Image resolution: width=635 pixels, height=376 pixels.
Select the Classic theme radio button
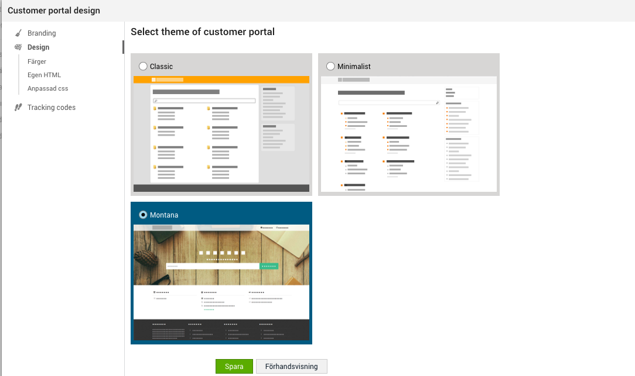pos(143,66)
